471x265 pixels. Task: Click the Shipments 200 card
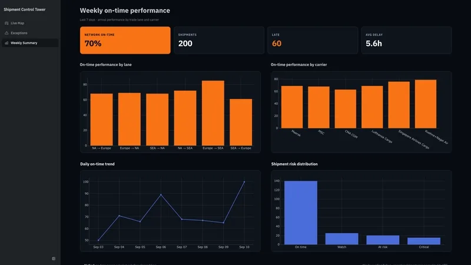click(219, 40)
